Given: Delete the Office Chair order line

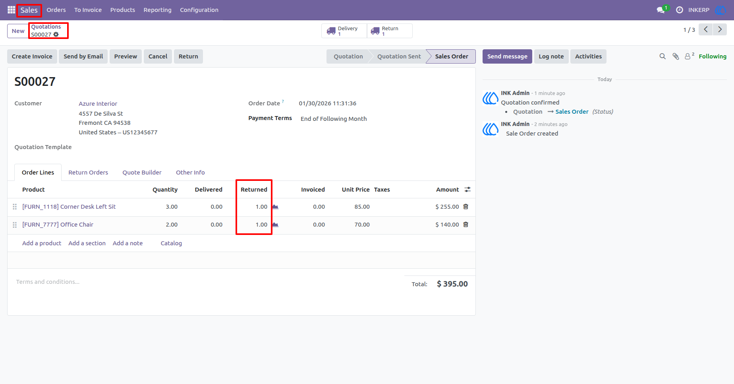Looking at the screenshot, I should pos(466,225).
